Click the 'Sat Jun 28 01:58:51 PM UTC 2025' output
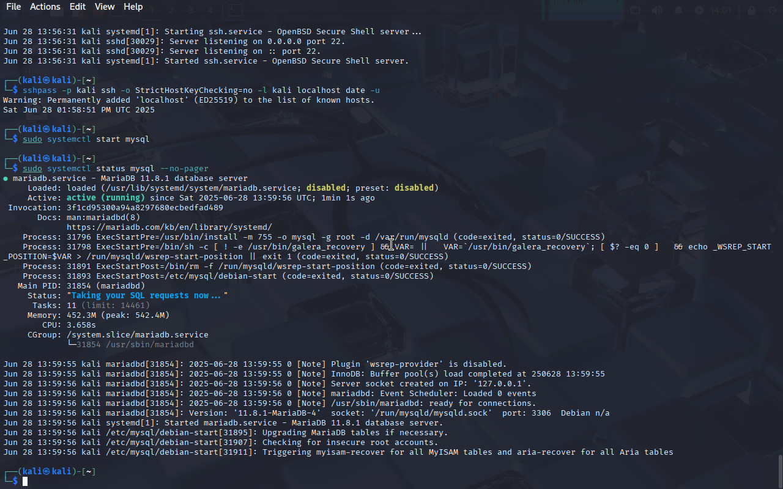 click(x=79, y=109)
